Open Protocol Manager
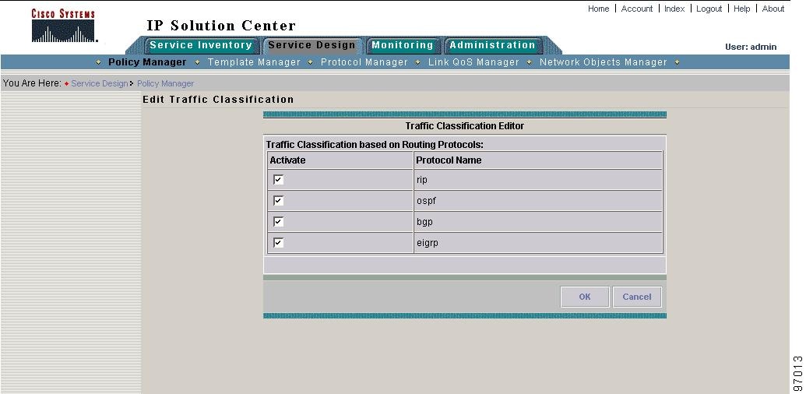Image resolution: width=806 pixels, height=394 pixels. [x=364, y=62]
